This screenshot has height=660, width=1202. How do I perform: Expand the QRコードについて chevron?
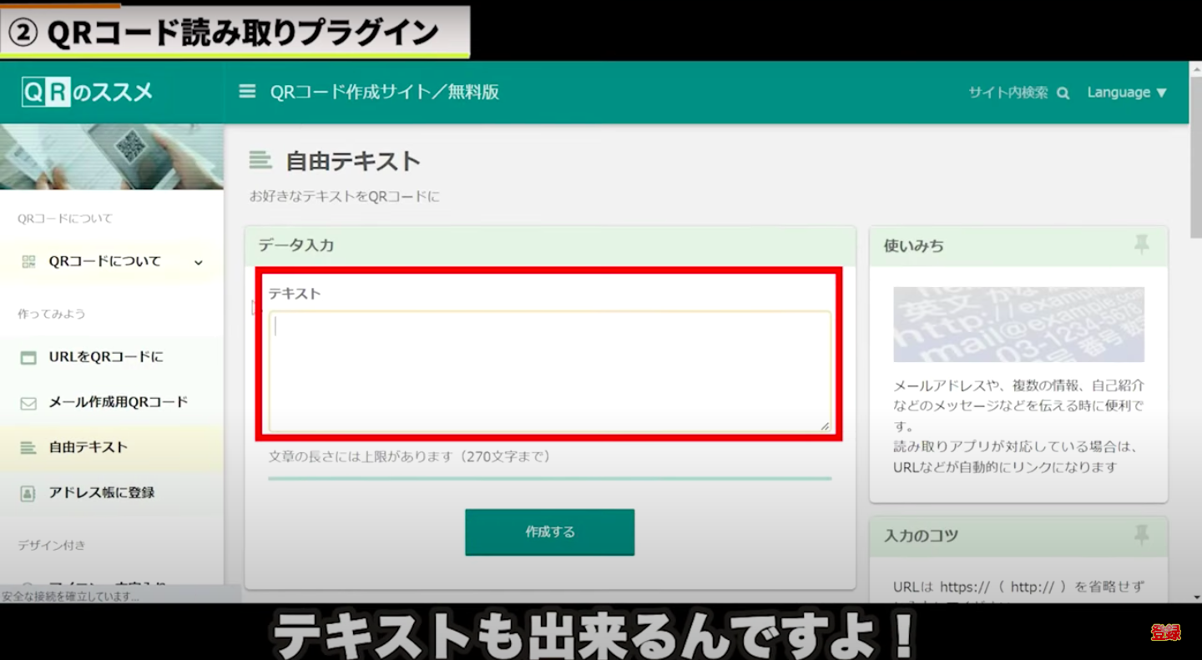pyautogui.click(x=199, y=263)
